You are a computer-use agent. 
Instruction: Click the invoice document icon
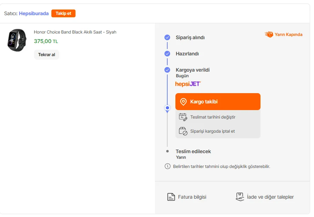pyautogui.click(x=171, y=197)
